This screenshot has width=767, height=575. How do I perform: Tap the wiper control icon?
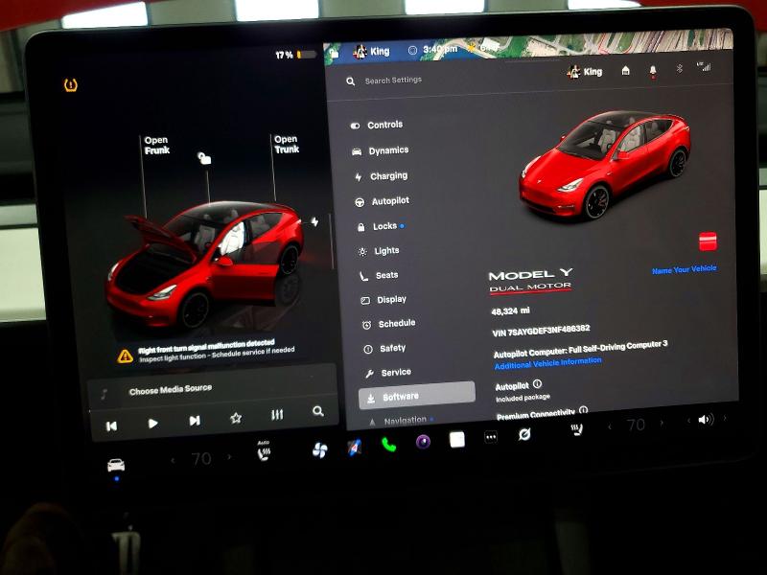(x=524, y=434)
